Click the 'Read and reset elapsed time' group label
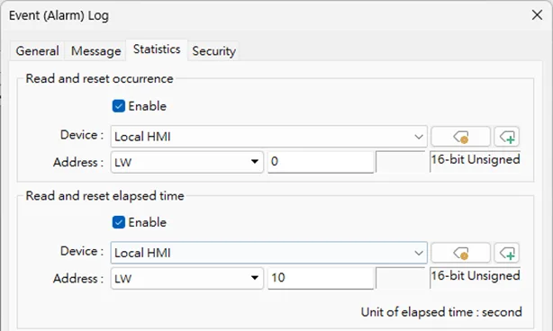The height and width of the screenshot is (331, 553). (x=104, y=196)
